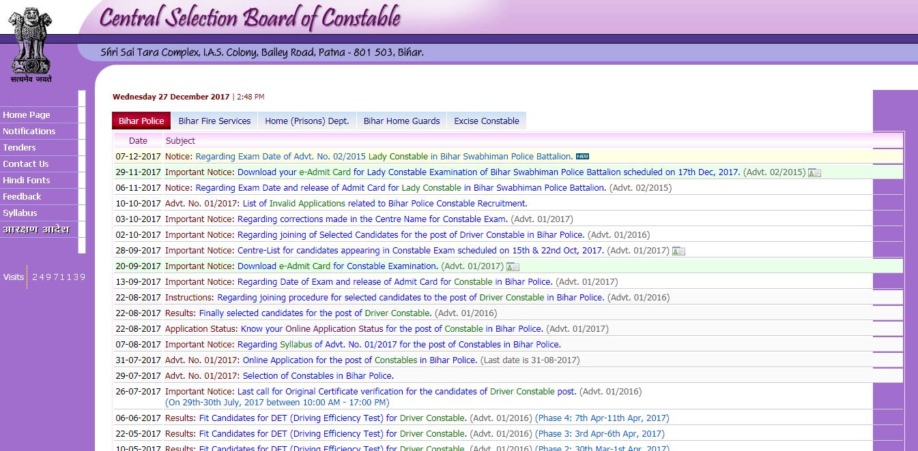918x451 pixels.
Task: Click the Wednesday 27 December 2017 date
Action: (171, 97)
